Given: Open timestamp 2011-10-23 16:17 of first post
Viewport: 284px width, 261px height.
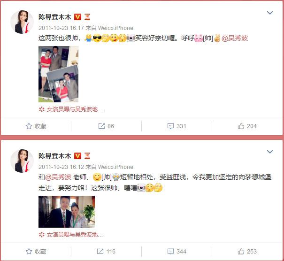Looking at the screenshot, I should coord(61,28).
